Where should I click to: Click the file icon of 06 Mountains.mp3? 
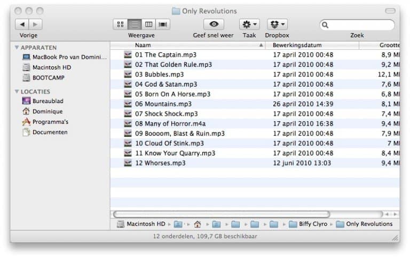128,104
